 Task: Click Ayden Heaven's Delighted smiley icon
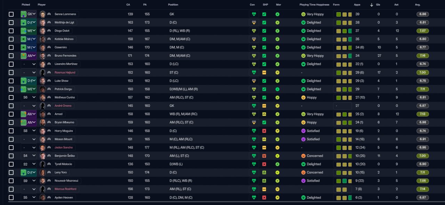(303, 198)
